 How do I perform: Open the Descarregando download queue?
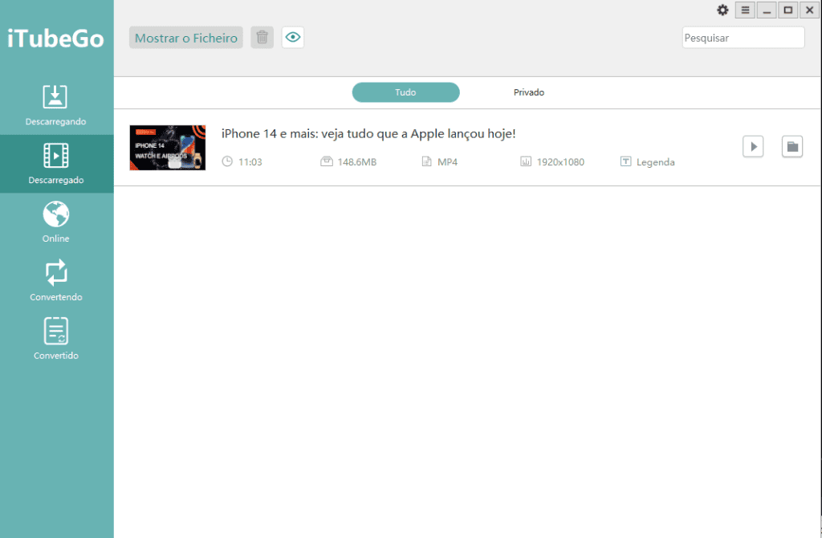[55, 104]
